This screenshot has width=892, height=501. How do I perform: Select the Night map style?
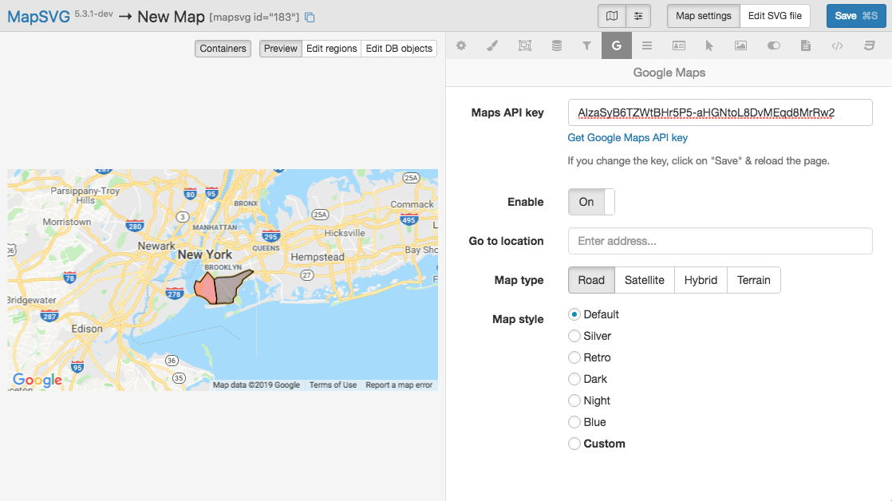click(574, 401)
